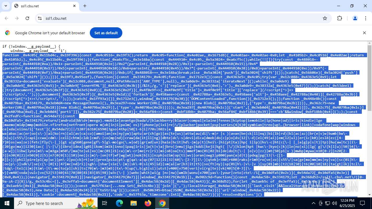Reload the current page
Image resolution: width=372 pixels, height=209 pixels.
pos(27,18)
